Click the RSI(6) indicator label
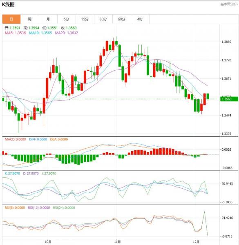 tap(15, 207)
